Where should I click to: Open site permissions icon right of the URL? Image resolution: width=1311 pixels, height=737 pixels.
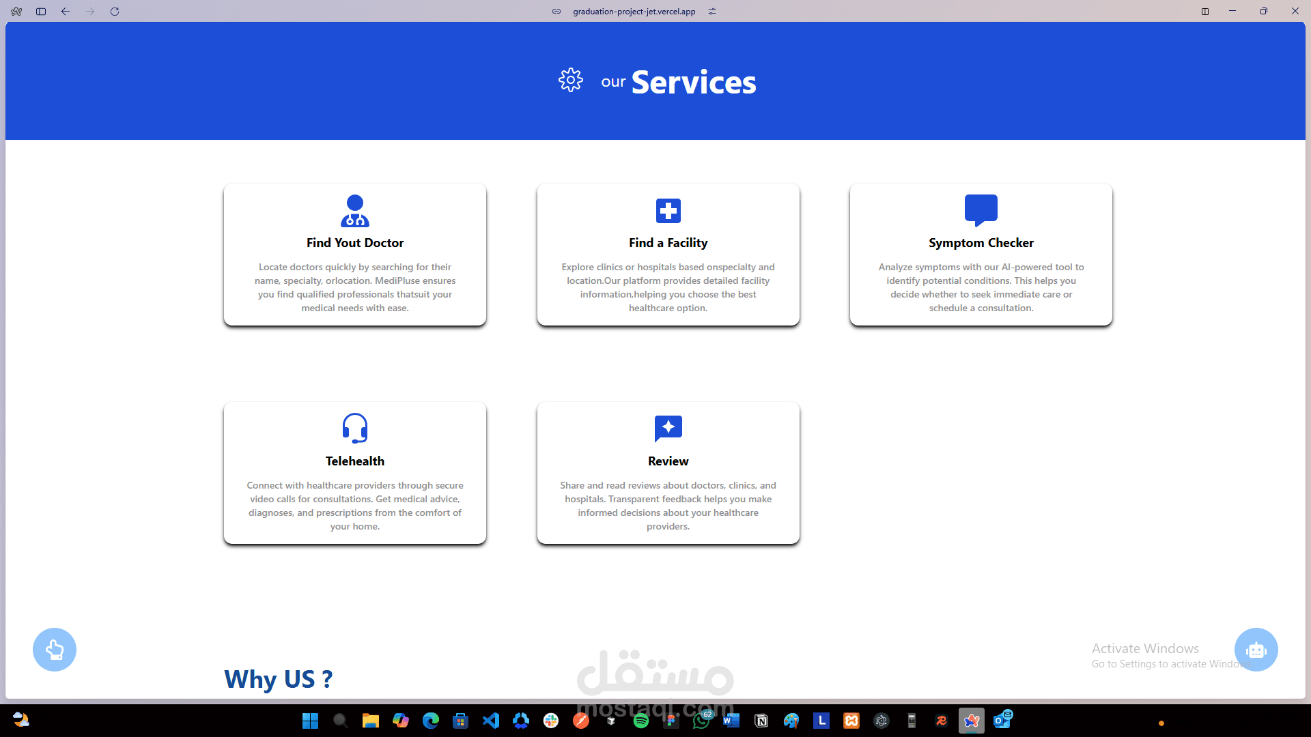point(712,12)
